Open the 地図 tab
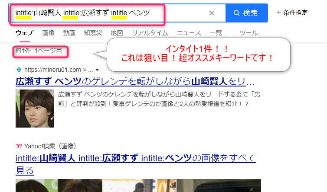Image resolution: width=327 pixels, height=192 pixels. click(117, 33)
